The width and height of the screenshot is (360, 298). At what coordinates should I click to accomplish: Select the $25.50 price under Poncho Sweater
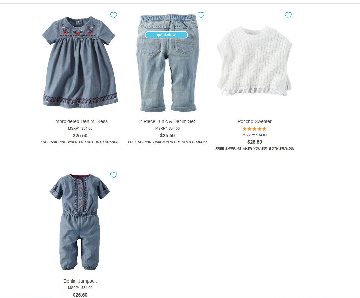point(255,142)
